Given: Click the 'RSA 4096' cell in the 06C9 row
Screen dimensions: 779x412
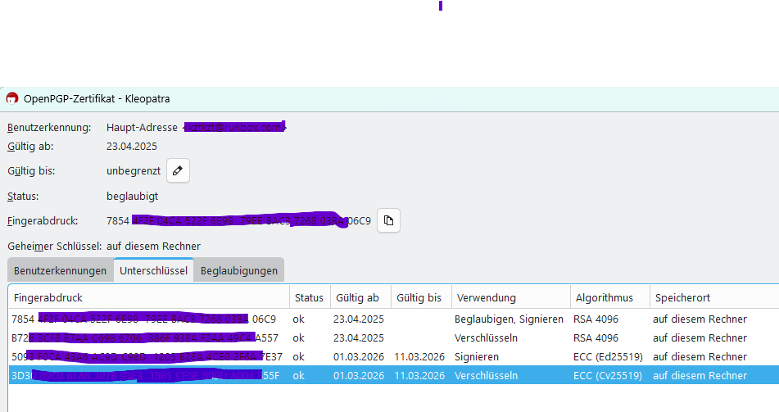Looking at the screenshot, I should pyautogui.click(x=596, y=319).
